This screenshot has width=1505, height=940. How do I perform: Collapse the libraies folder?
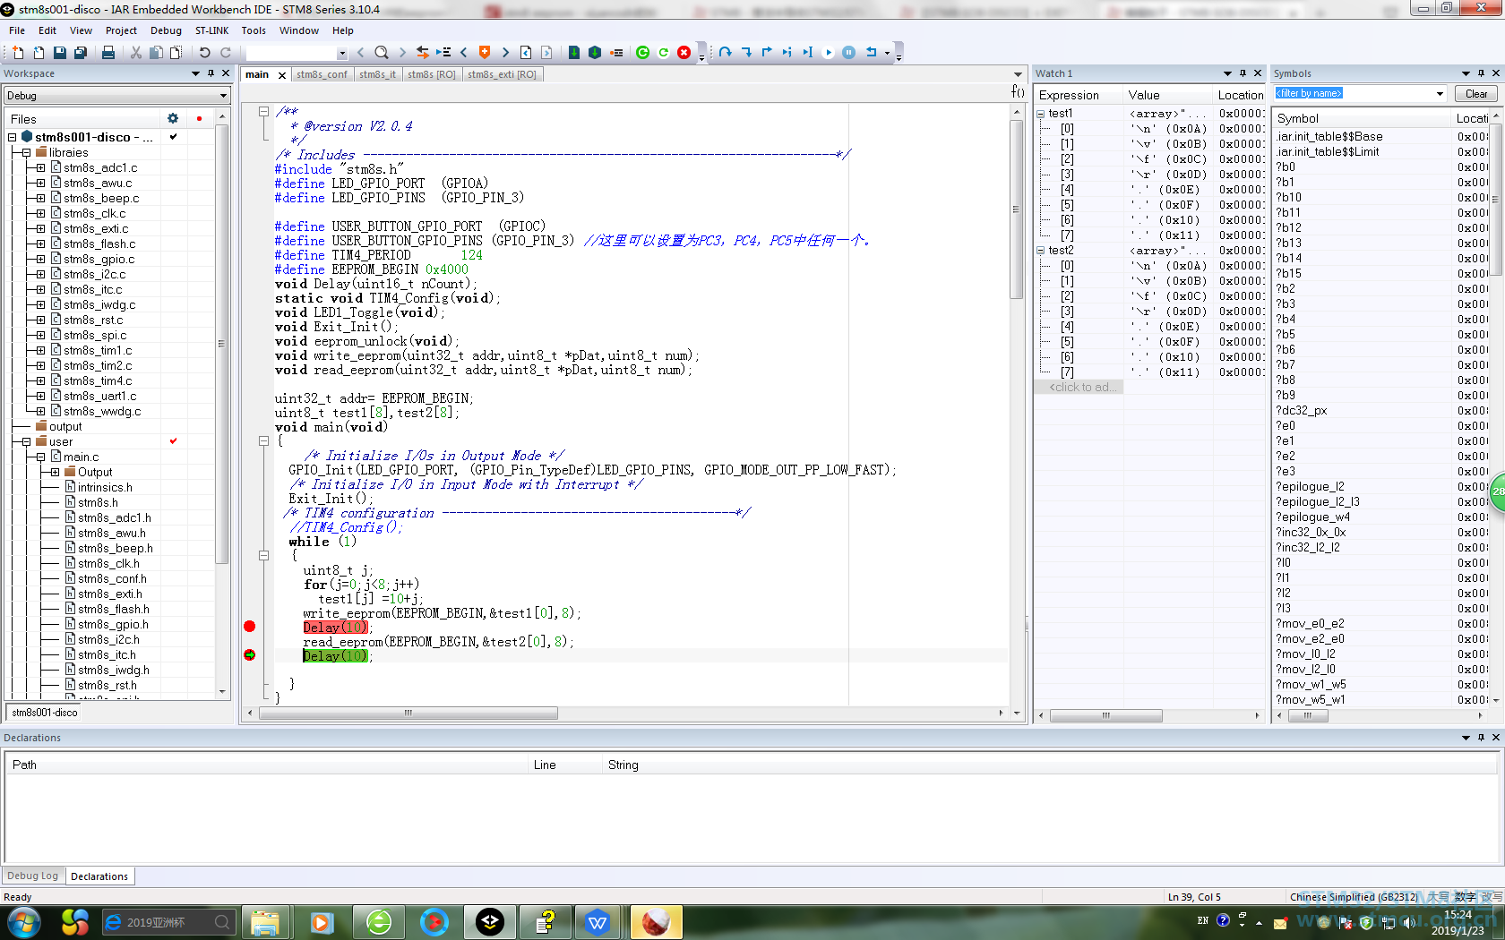point(27,152)
